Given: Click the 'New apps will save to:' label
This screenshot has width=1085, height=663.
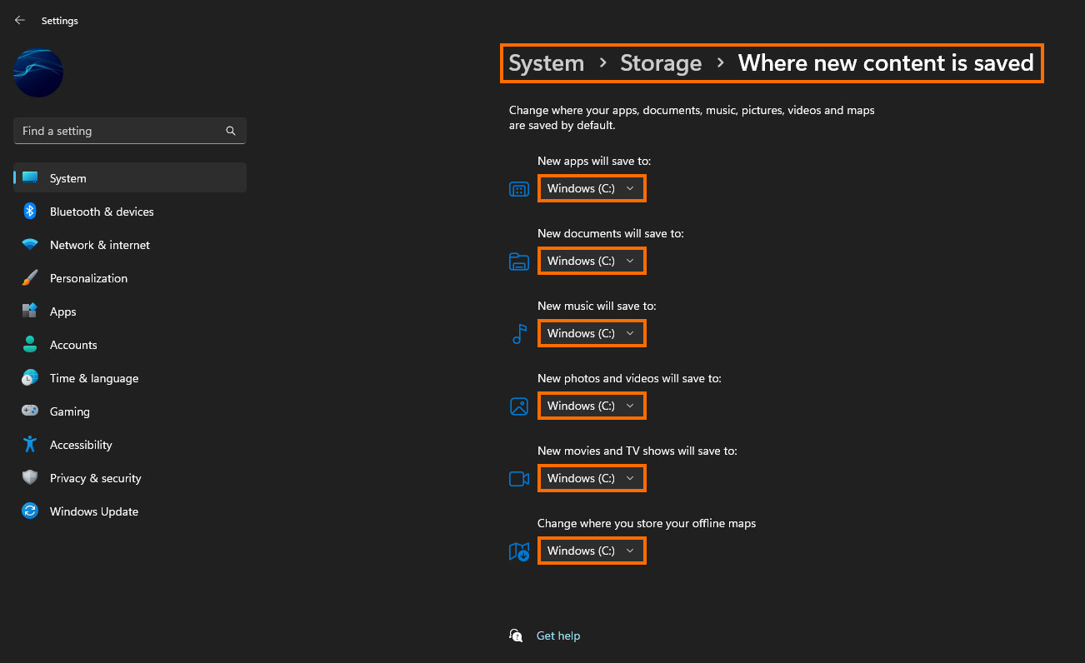Looking at the screenshot, I should coord(594,161).
